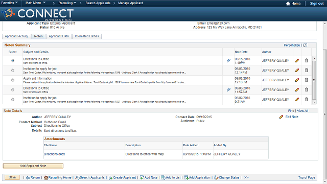Open the Interested Parties tab
Image resolution: width=327 pixels, height=184 pixels.
(87, 36)
